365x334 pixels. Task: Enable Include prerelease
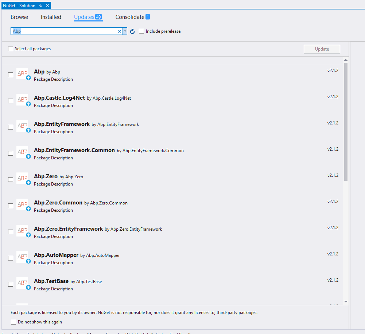click(141, 31)
